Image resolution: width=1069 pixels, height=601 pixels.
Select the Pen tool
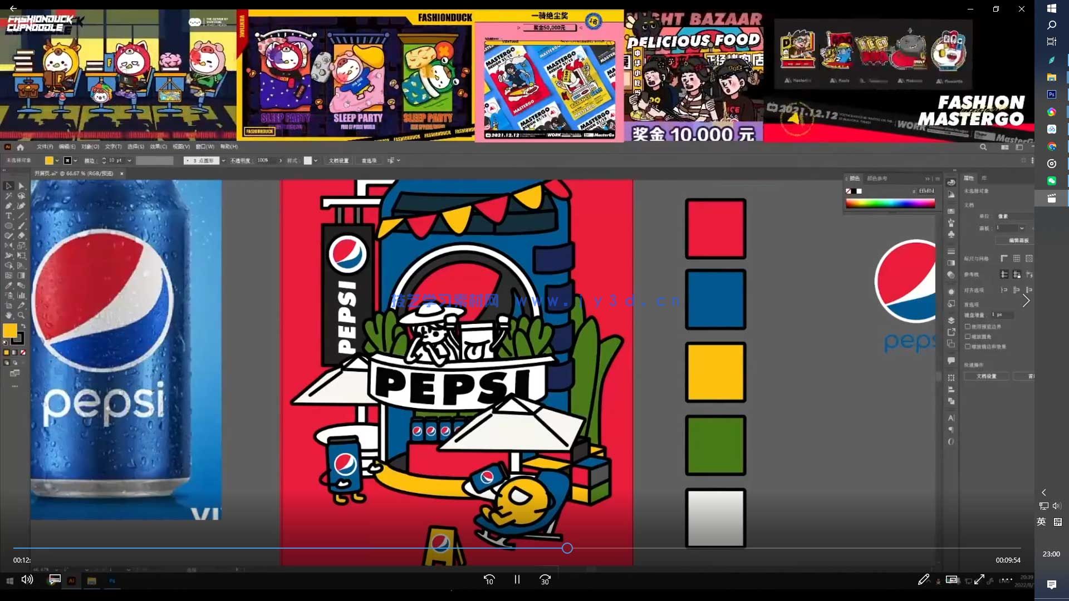click(x=8, y=206)
